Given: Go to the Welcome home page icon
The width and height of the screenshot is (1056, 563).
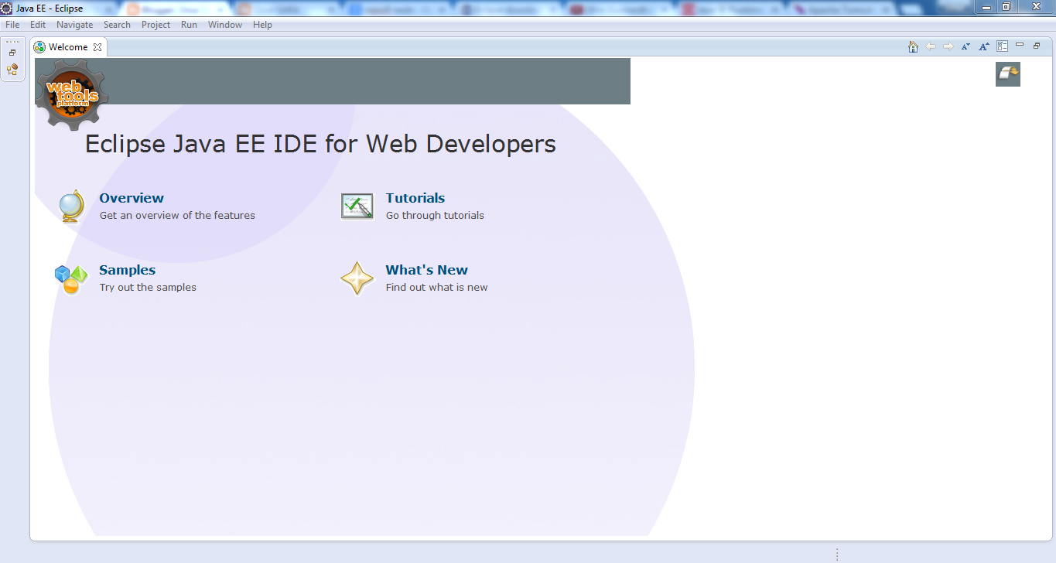Looking at the screenshot, I should pyautogui.click(x=913, y=46).
